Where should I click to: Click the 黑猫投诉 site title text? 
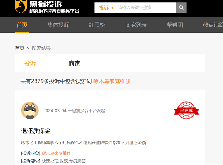tap(46, 4)
